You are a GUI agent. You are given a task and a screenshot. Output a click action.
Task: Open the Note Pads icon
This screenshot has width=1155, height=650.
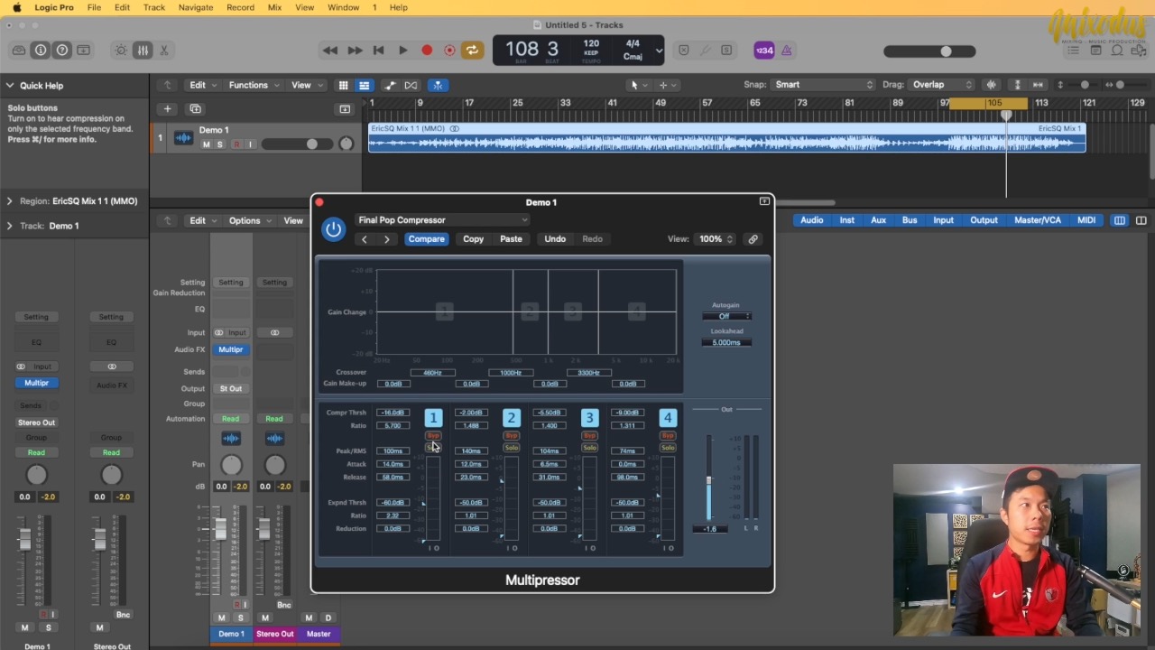click(1095, 51)
